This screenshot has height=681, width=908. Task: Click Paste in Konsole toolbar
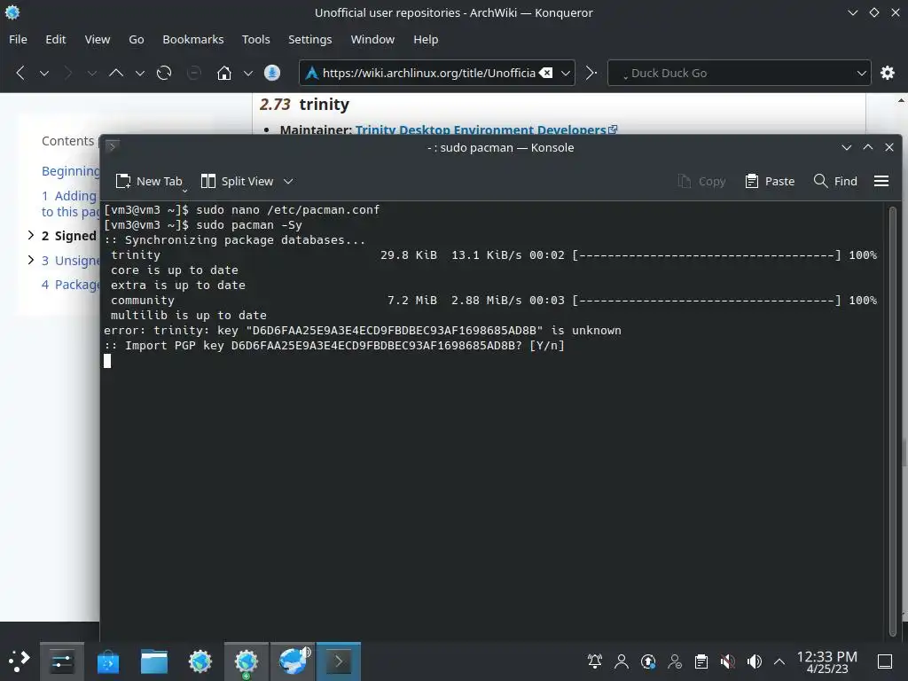point(770,181)
